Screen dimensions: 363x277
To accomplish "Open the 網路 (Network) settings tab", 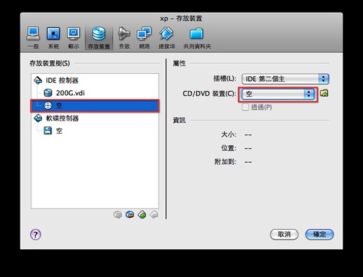I will click(144, 38).
